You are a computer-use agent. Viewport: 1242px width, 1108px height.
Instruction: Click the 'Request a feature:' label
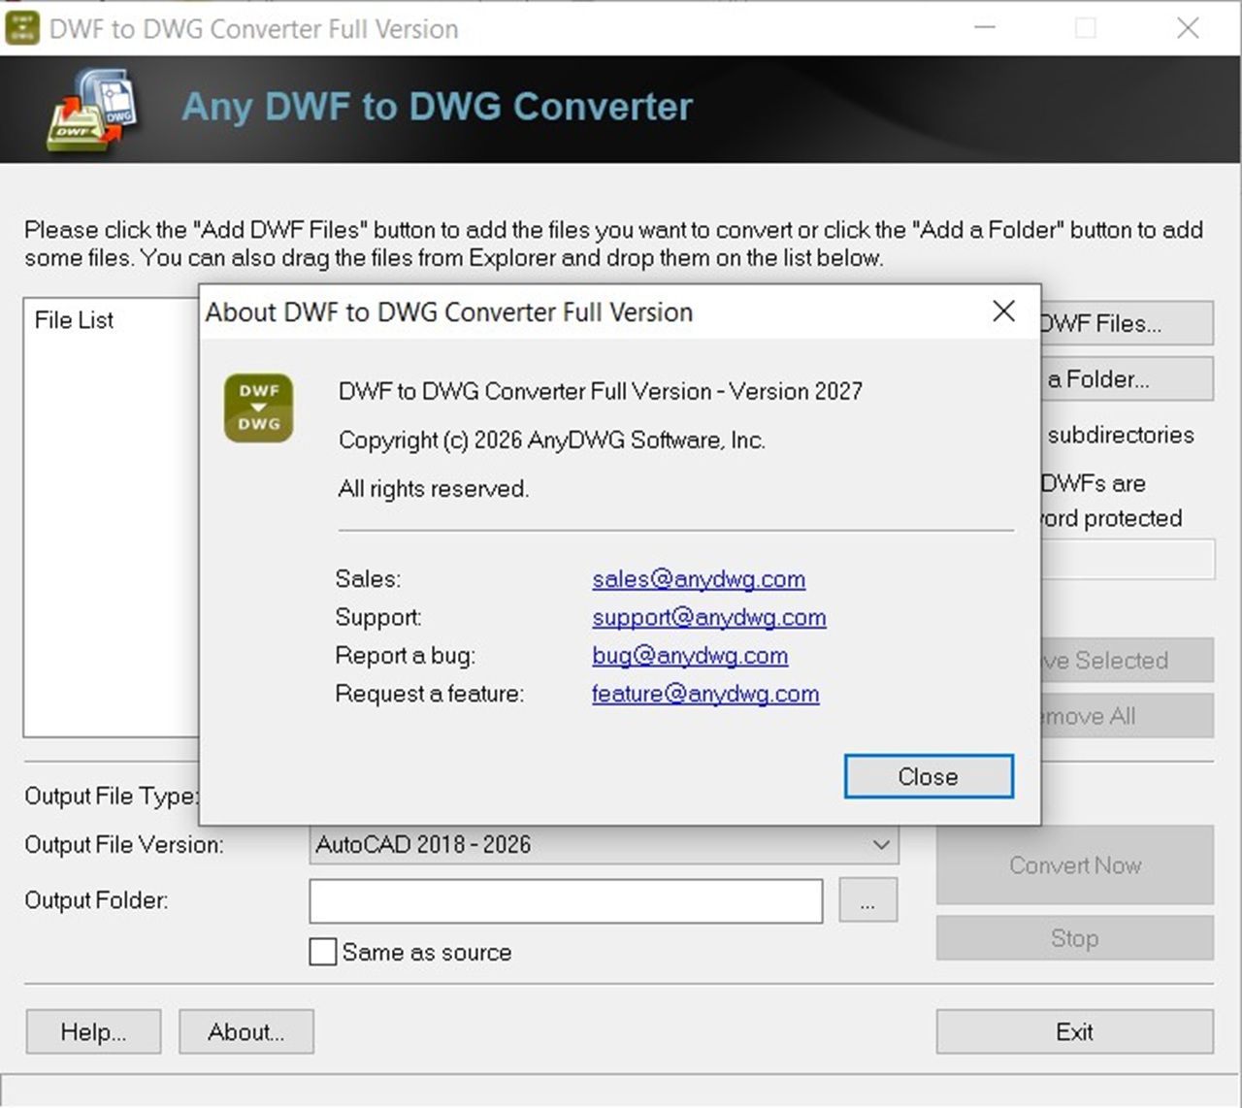(429, 695)
